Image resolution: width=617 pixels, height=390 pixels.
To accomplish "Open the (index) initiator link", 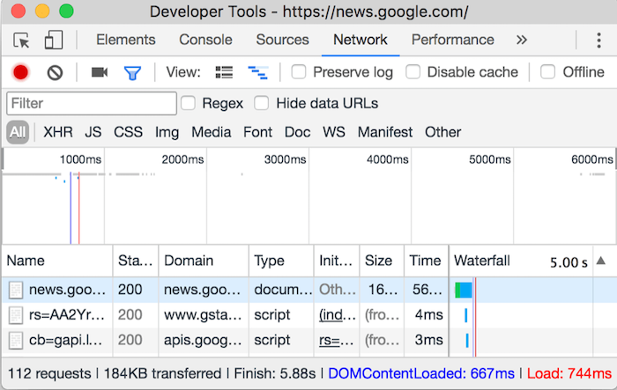I will pos(338,315).
